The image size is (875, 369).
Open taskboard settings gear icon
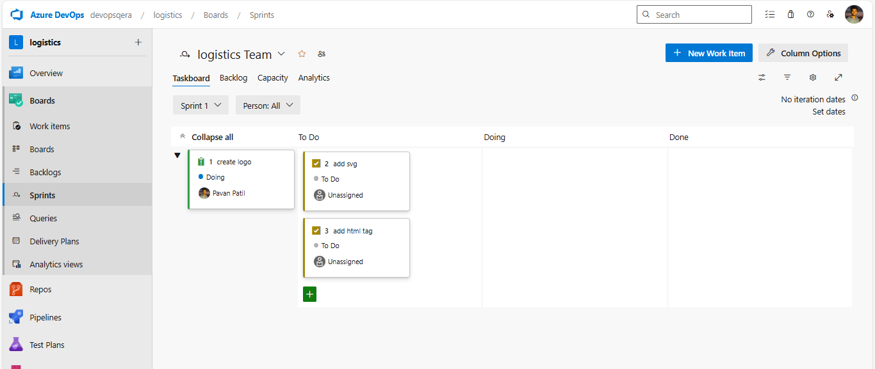(813, 77)
